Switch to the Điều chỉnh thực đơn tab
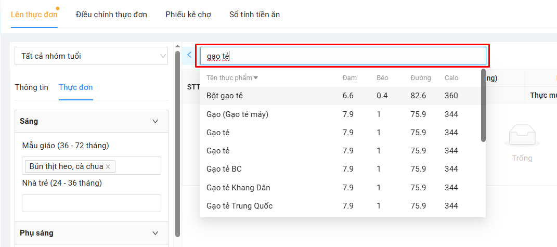The width and height of the screenshot is (557, 247). click(x=111, y=15)
